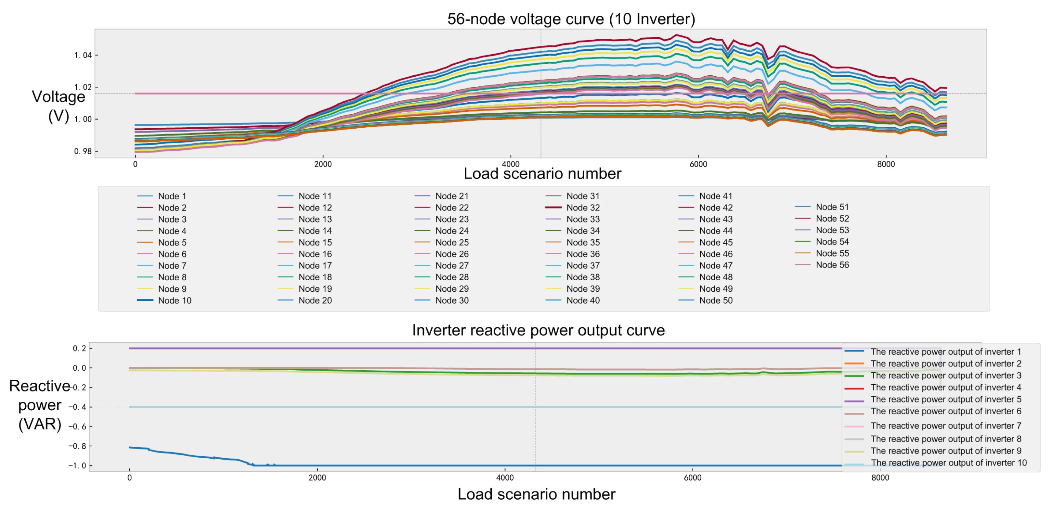
Task: Select Node 28 in the legend
Action: pyautogui.click(x=452, y=277)
